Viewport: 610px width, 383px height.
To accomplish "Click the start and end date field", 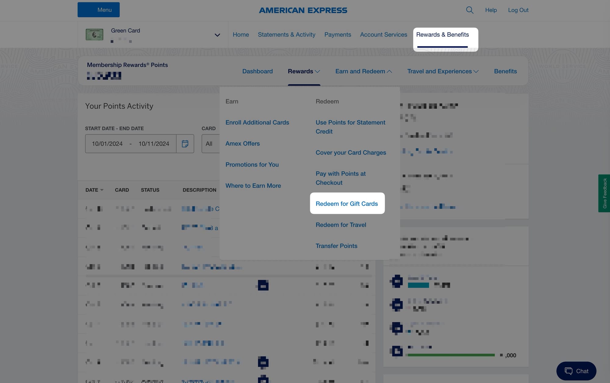I will pos(131,144).
